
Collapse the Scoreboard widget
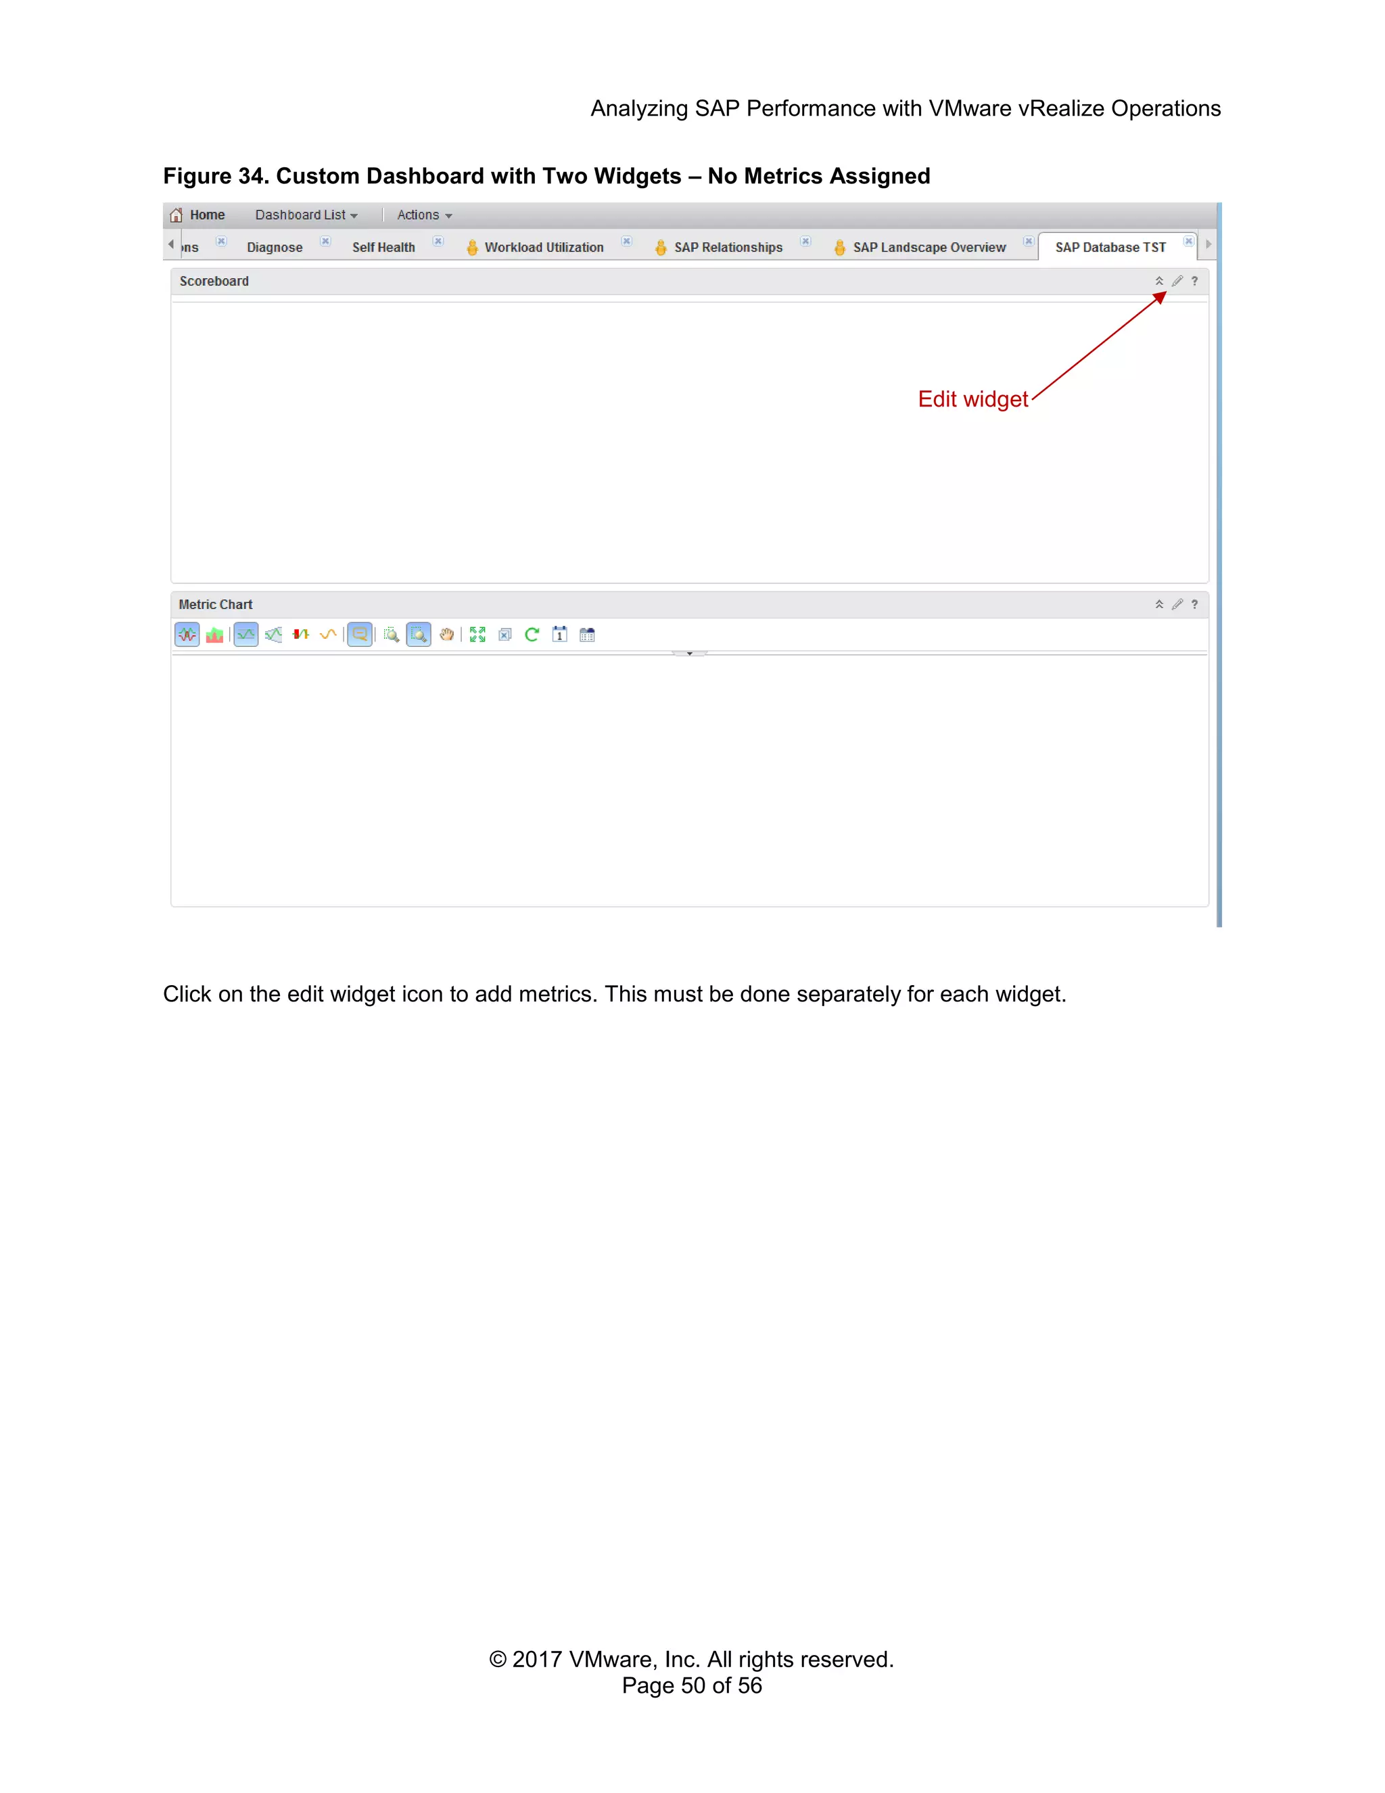[1159, 281]
